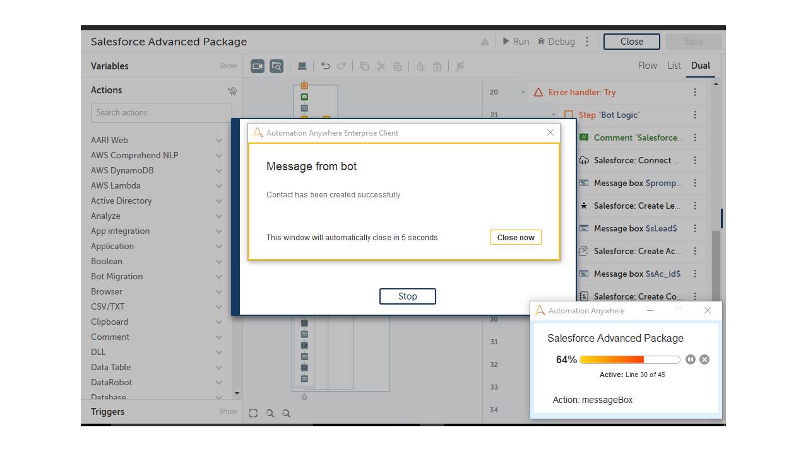Viewport: 808px width, 454px height.
Task: Cancel bot run with the X circle icon
Action: coord(704,359)
